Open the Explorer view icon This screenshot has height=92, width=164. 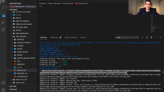[3, 1]
